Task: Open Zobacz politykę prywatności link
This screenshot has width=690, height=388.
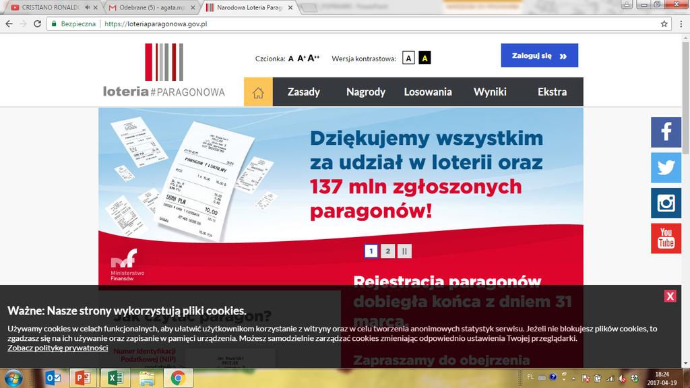Action: 58,348
